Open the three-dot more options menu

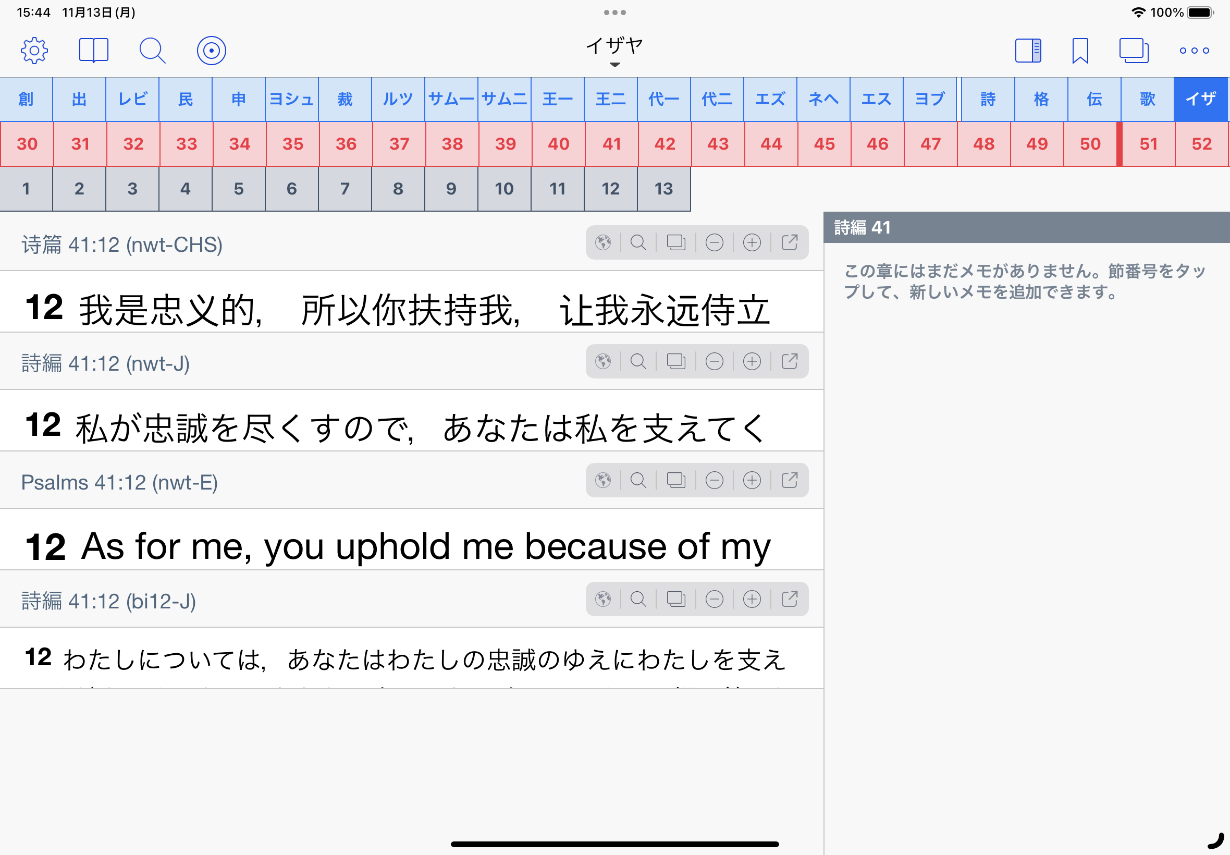coord(1194,51)
